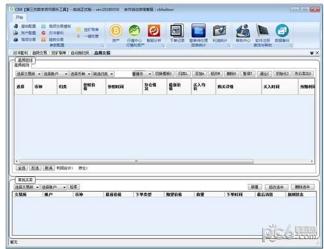Open 资产 bitcoin assets icon

[116, 31]
